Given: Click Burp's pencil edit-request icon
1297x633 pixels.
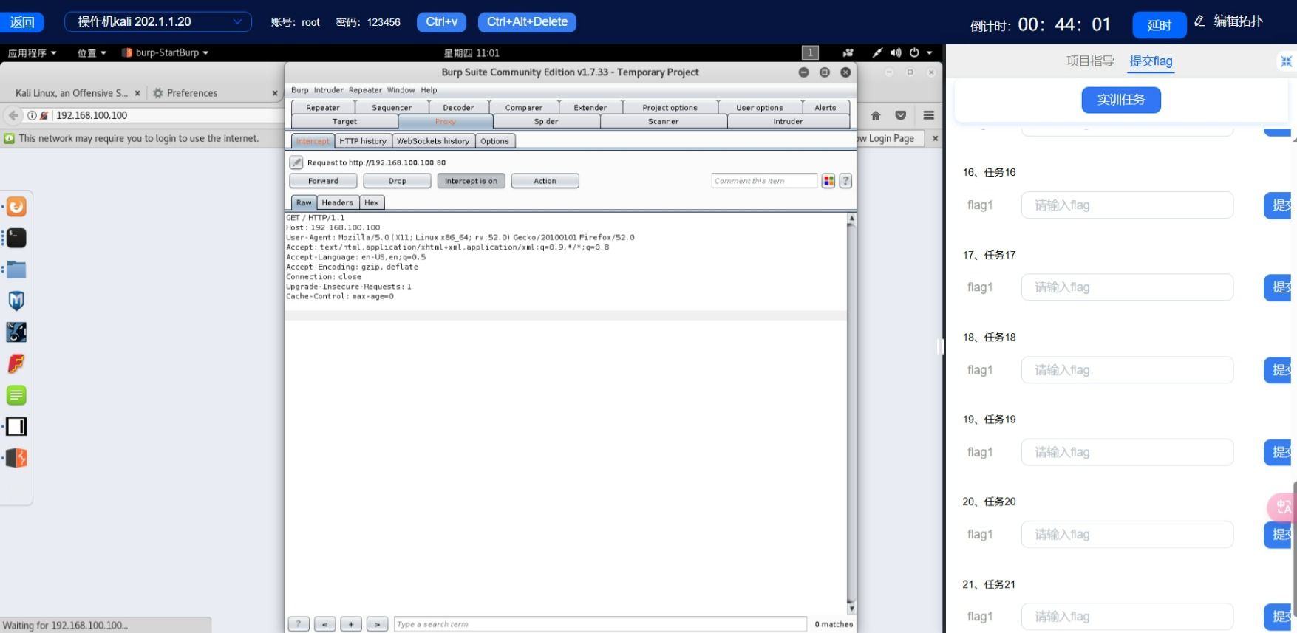Looking at the screenshot, I should pos(296,162).
